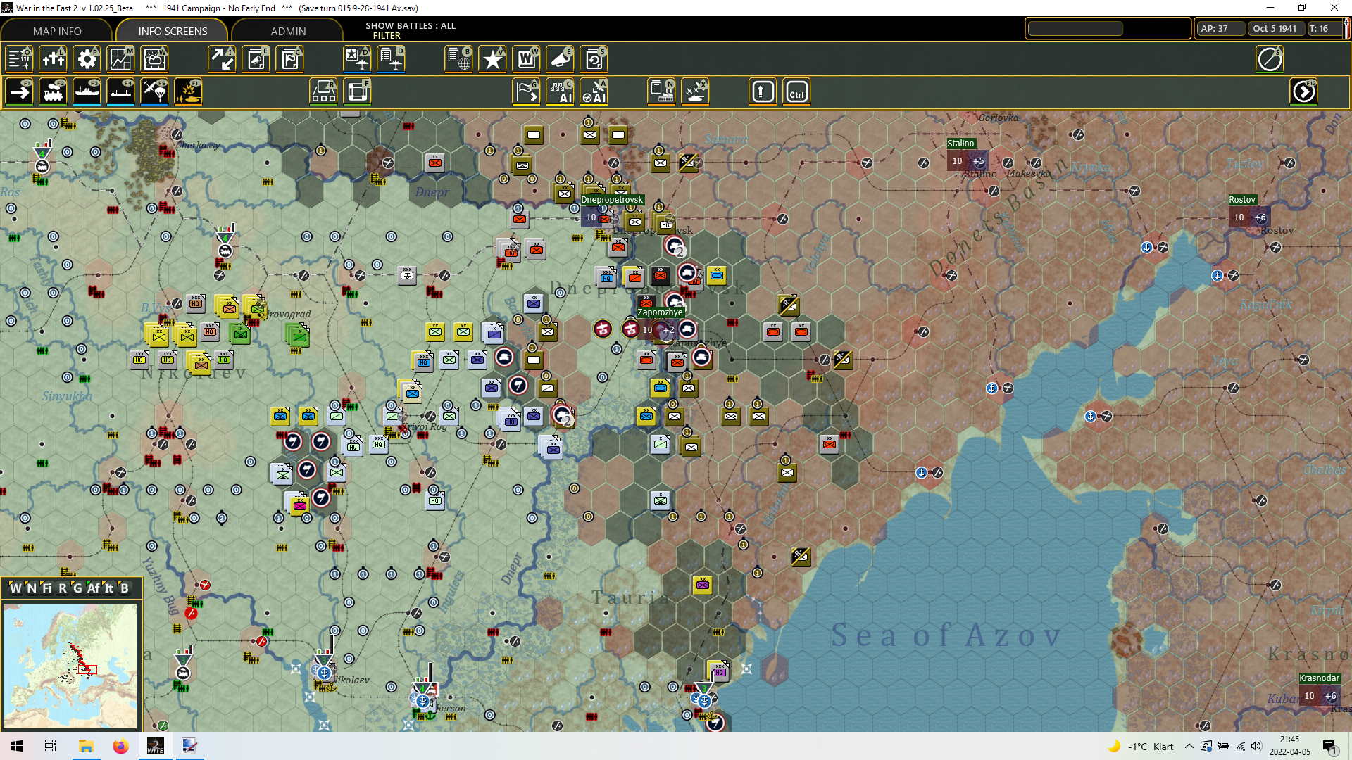Select rail transport mode (train icon)
This screenshot has width=1352, height=760.
(53, 91)
